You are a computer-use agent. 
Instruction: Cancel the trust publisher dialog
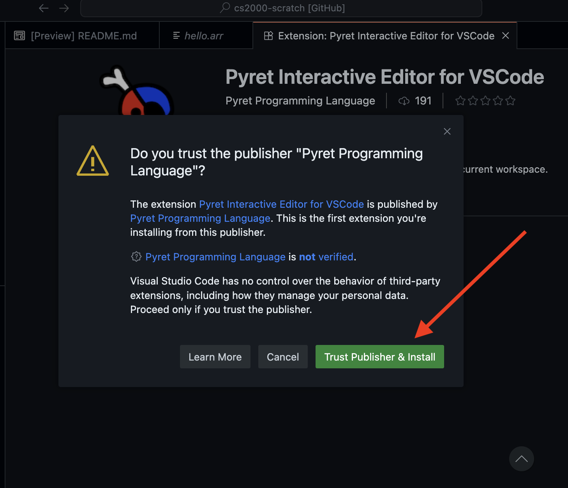coord(283,357)
